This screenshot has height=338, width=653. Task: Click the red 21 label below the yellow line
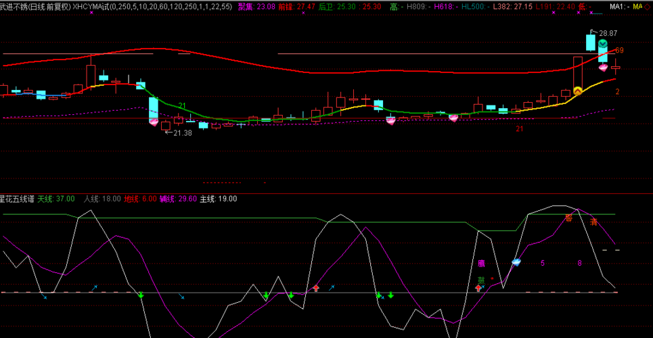(x=519, y=129)
